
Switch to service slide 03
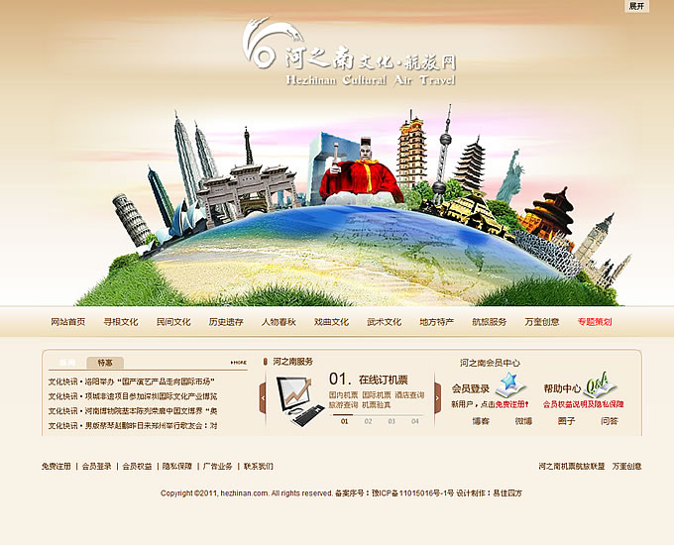(392, 421)
